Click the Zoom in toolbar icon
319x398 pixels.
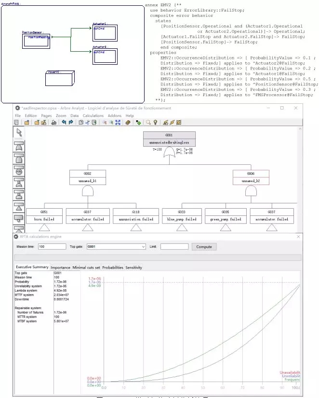pos(104,123)
